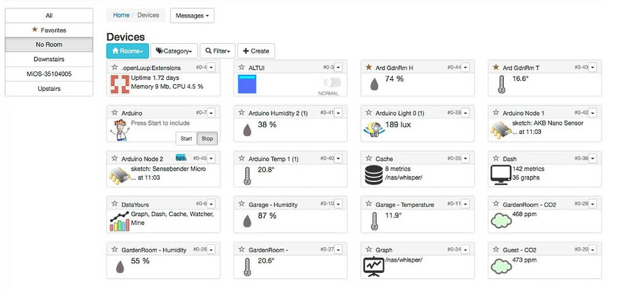Open the Garage - Humidity #0-10 menu arrow
This screenshot has height=290, width=623.
[x=338, y=204]
